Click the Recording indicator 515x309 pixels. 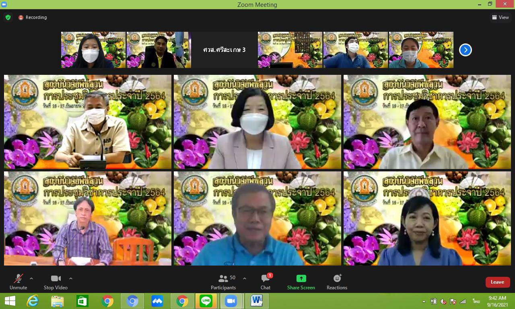point(33,17)
